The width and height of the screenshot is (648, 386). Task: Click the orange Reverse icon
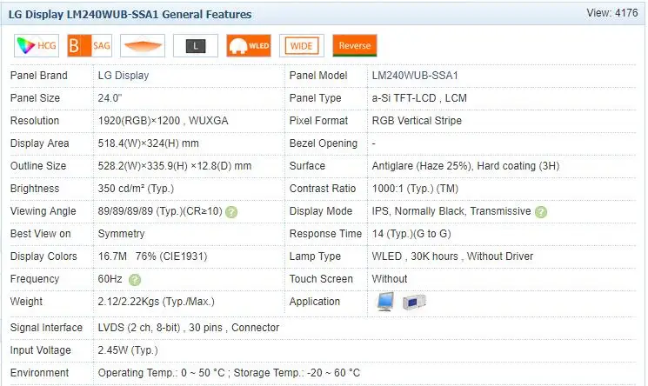(355, 45)
